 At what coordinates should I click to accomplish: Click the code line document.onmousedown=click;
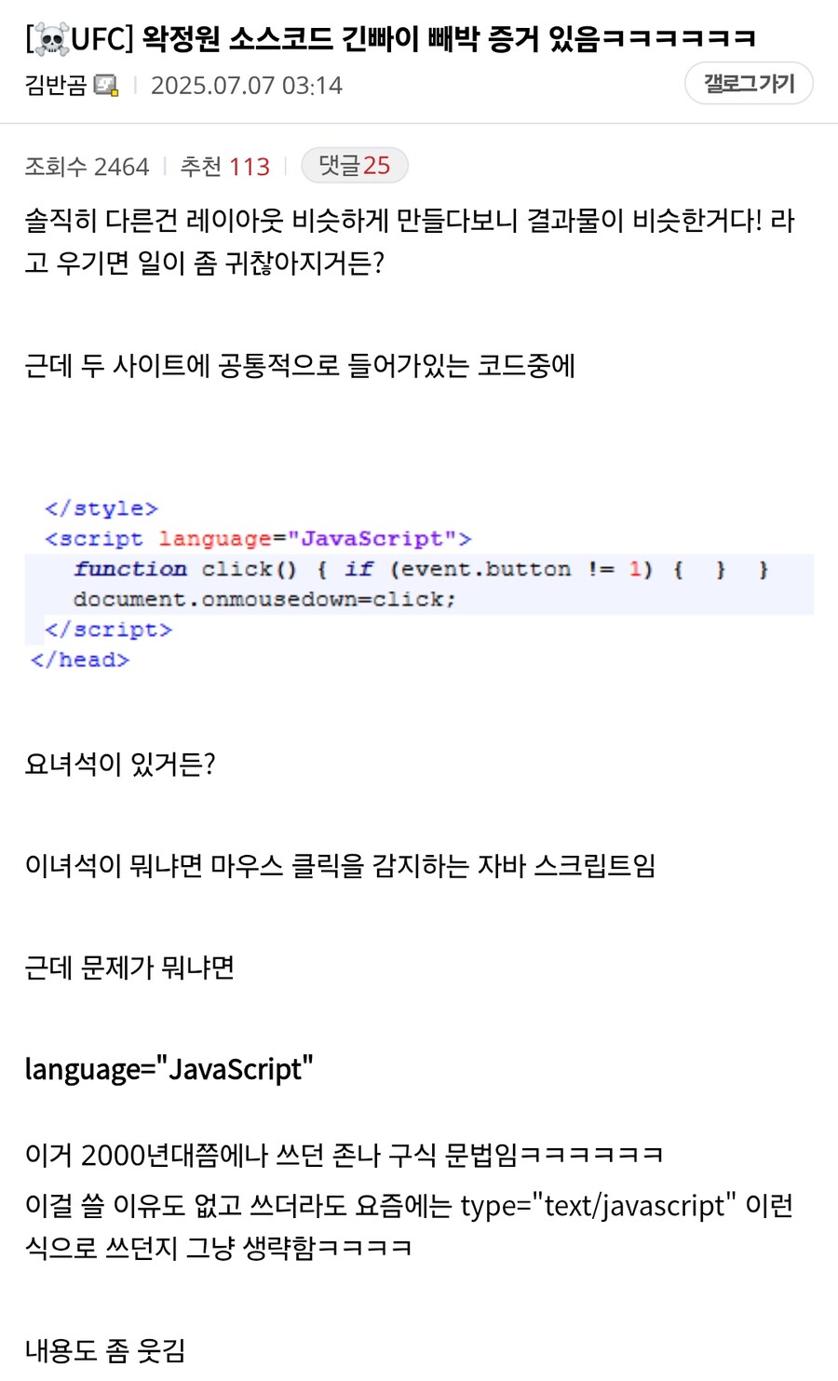click(x=264, y=599)
